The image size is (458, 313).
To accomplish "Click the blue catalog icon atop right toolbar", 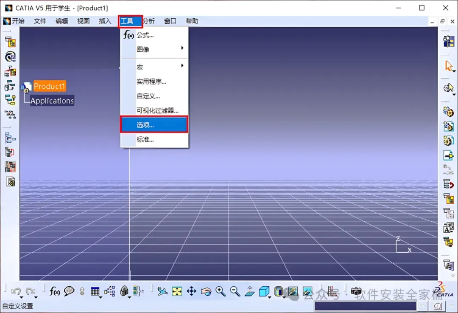I will [x=449, y=41].
